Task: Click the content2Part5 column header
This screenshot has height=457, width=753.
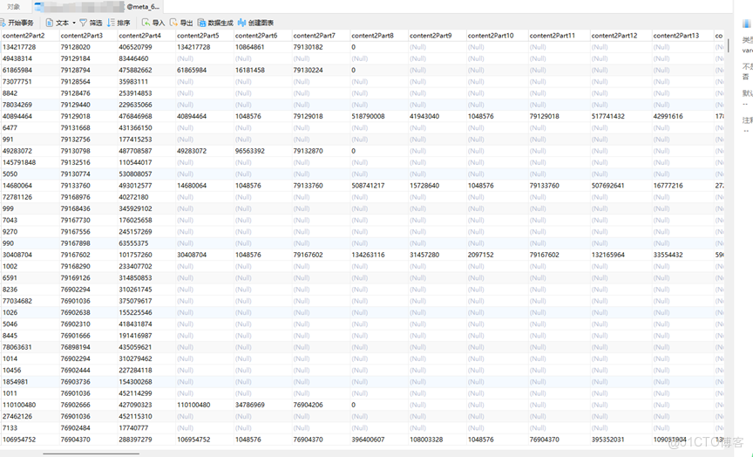Action: (205, 36)
